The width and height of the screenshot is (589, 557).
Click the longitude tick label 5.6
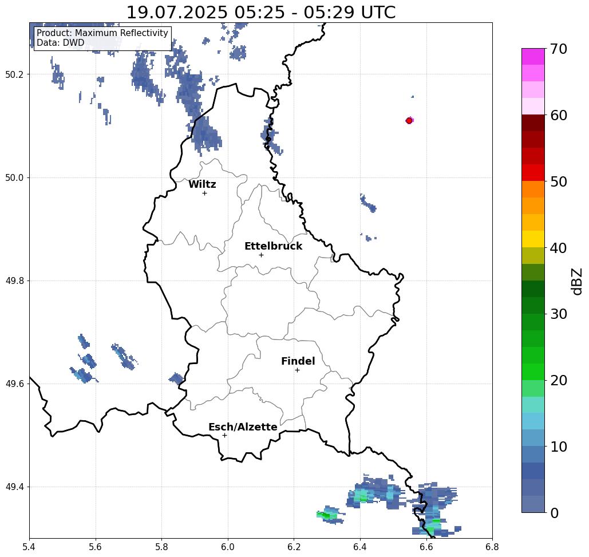click(96, 547)
